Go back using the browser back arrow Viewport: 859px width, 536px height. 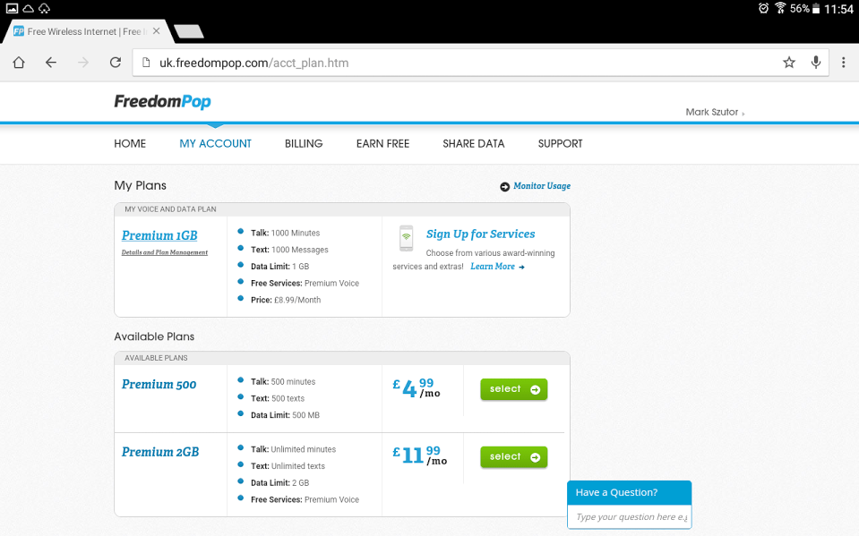tap(51, 63)
